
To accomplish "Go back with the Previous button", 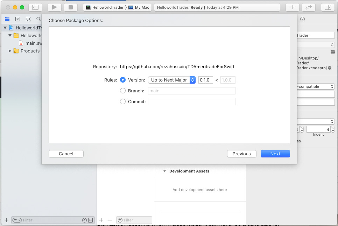I will click(x=242, y=154).
